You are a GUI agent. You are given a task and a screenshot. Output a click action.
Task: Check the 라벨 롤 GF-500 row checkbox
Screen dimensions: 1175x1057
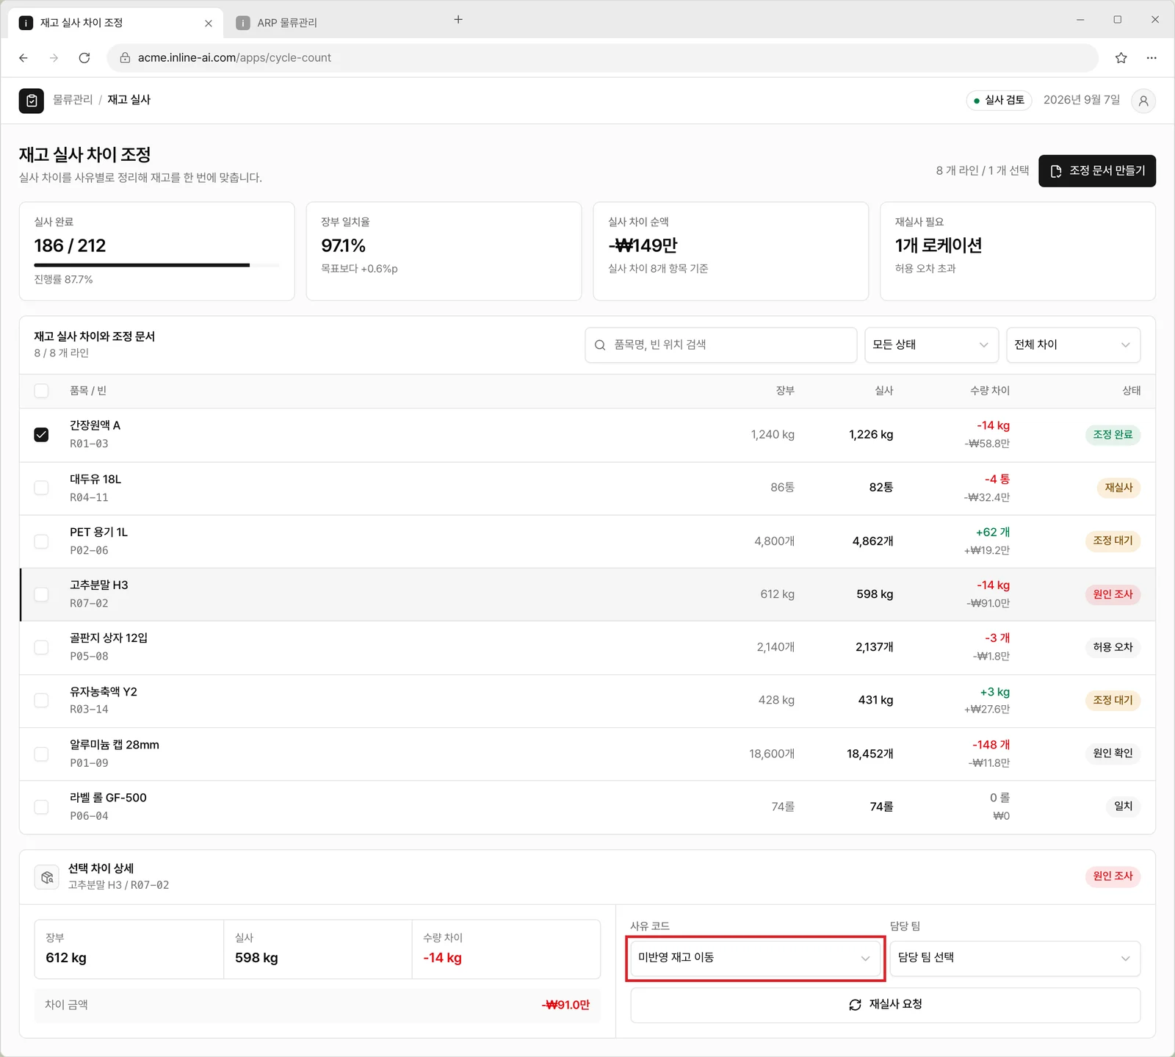point(41,807)
